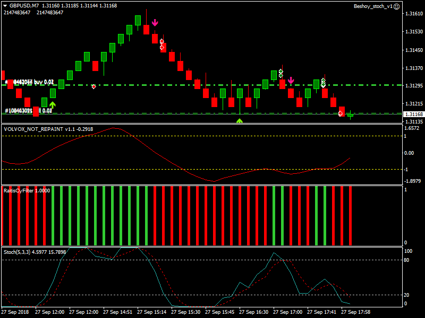The image size is (425, 318).
Task: Open the GBPUSD,M7 chart dropdown triangle
Action: pos(5,6)
